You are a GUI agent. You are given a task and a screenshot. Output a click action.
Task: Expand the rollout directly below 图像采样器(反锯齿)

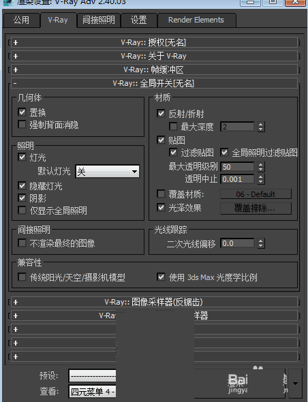(x=154, y=315)
